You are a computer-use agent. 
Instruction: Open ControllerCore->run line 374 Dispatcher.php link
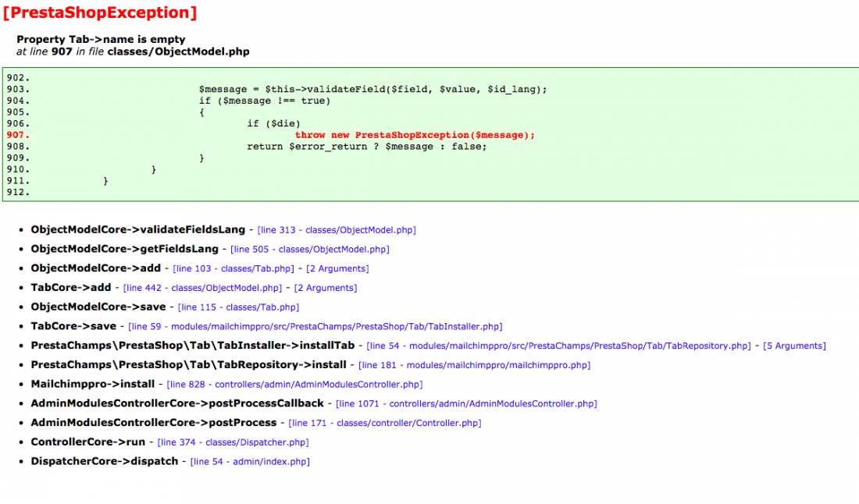233,442
